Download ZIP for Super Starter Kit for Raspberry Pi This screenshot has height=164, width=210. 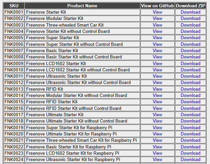190,127
